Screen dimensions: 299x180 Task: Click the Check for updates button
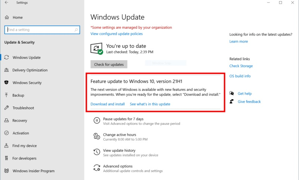tap(109, 64)
